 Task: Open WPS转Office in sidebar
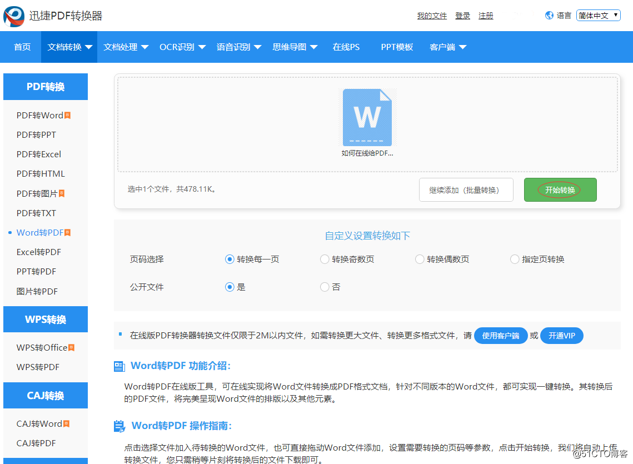tap(42, 348)
